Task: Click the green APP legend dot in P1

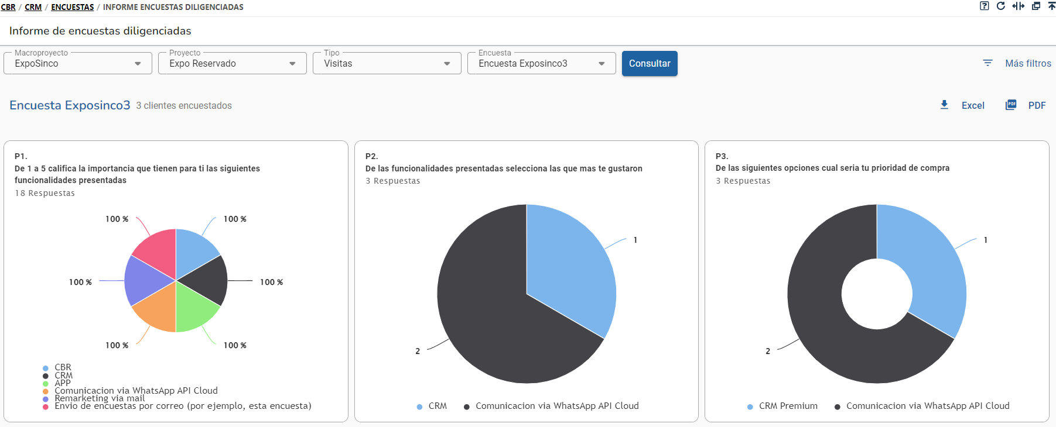Action: [46, 384]
